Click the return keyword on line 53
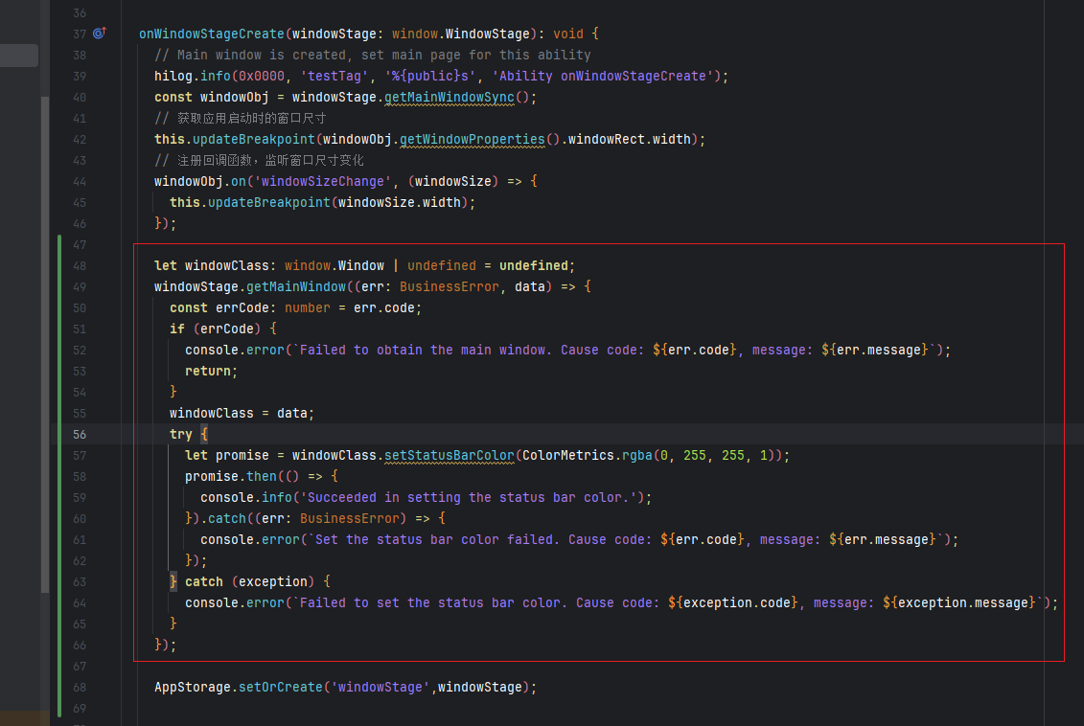 click(208, 371)
